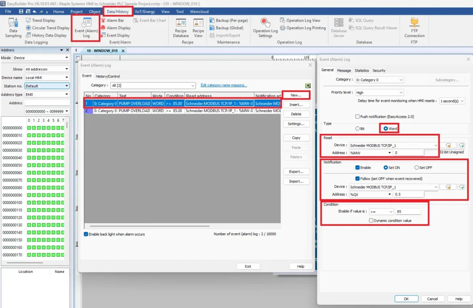Viewport: 473px width, 308px height.
Task: Open the Recipe Database tool
Action: [x=181, y=28]
